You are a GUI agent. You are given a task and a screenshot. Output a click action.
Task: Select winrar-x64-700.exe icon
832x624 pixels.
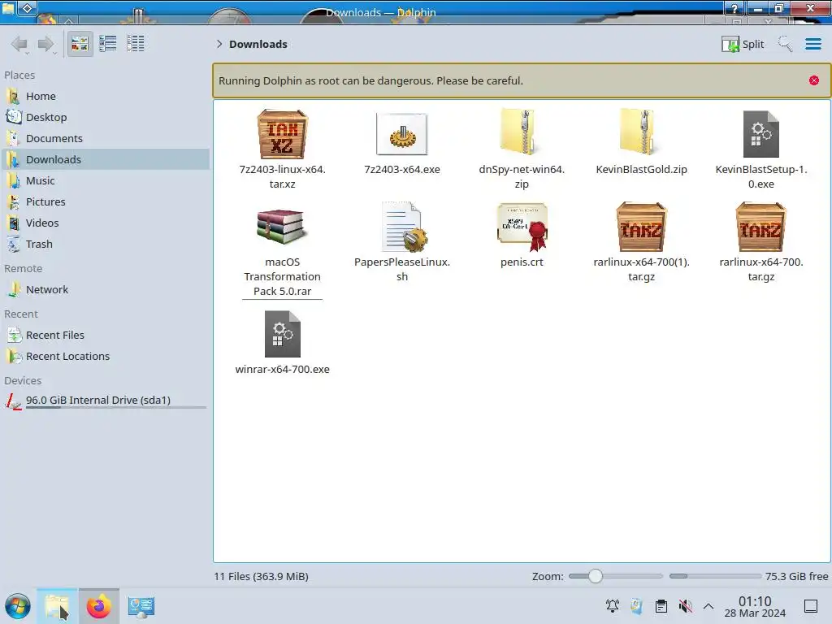pyautogui.click(x=282, y=334)
